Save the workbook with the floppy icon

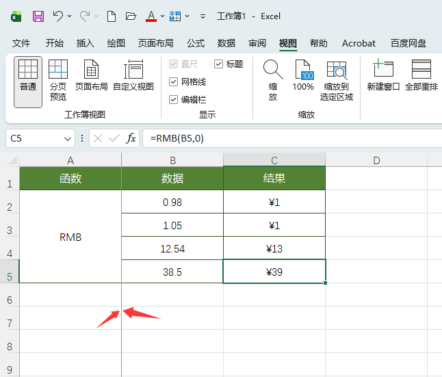[x=38, y=16]
